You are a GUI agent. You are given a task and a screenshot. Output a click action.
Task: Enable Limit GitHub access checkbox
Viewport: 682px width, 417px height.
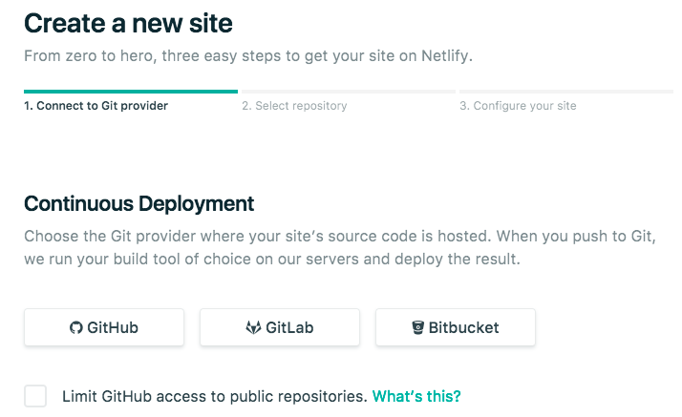click(x=35, y=396)
